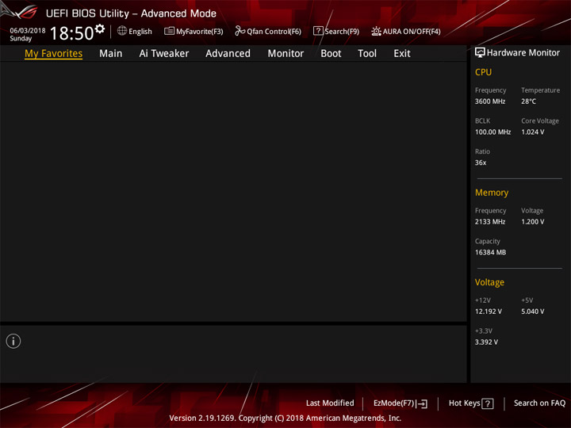This screenshot has width=571, height=428.
Task: Switch to EzMode(F7)
Action: [394, 403]
